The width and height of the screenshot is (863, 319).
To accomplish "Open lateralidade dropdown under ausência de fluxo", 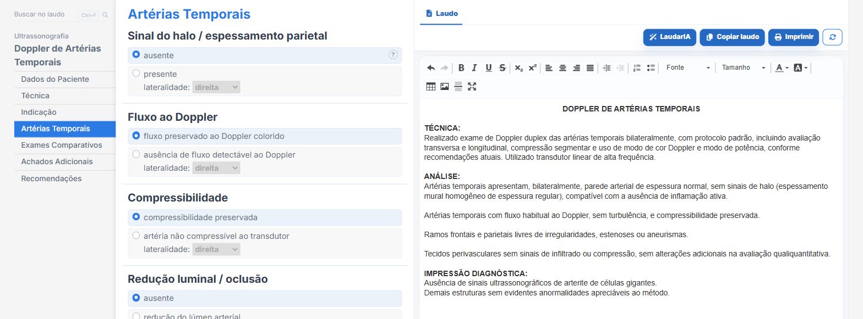I will [216, 168].
